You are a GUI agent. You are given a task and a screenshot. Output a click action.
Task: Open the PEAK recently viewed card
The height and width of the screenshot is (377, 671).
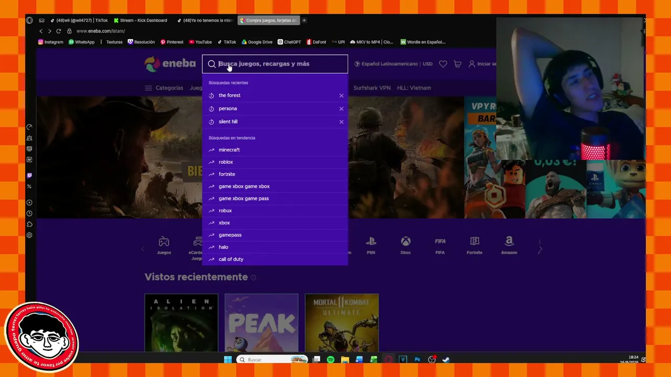coord(262,323)
